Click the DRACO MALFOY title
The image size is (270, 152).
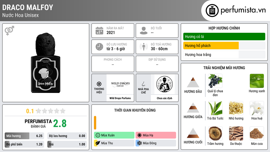tap(27, 7)
